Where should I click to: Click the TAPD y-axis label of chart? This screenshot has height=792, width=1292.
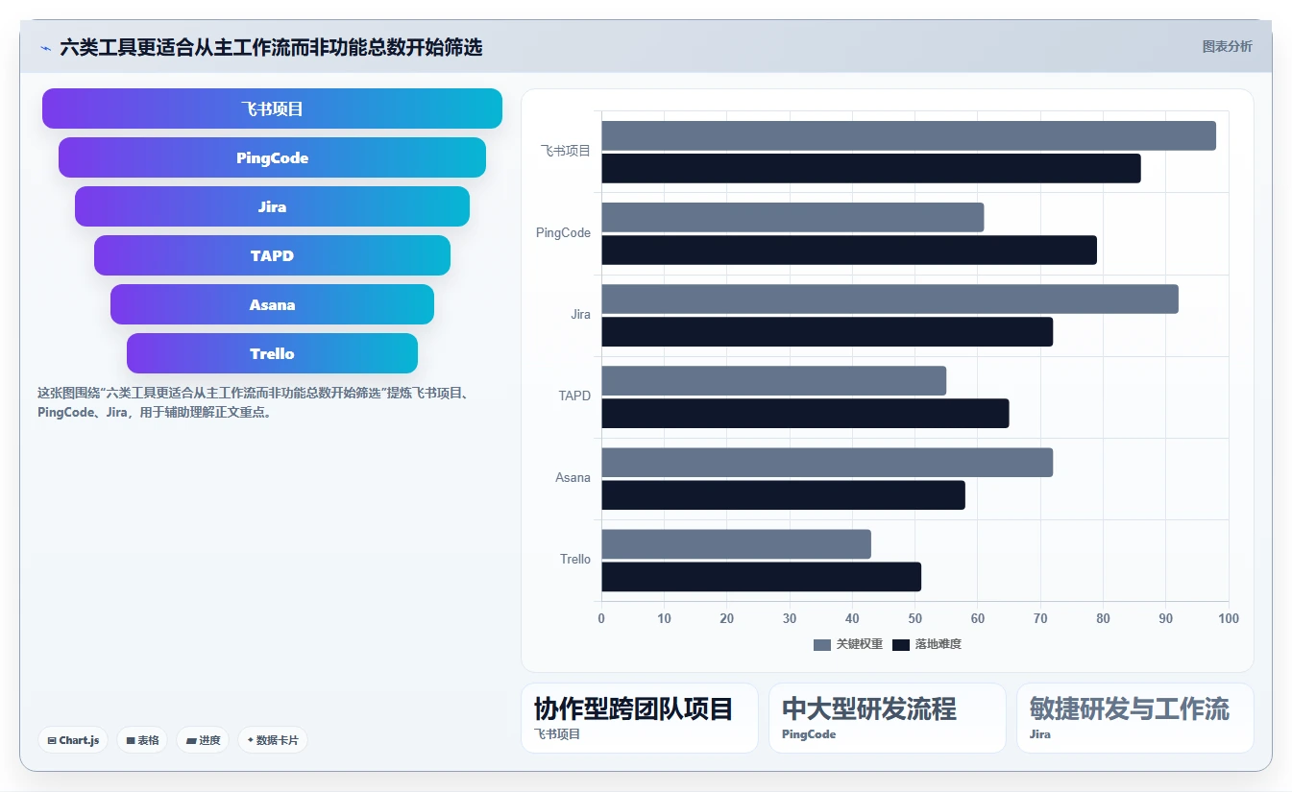pyautogui.click(x=574, y=396)
